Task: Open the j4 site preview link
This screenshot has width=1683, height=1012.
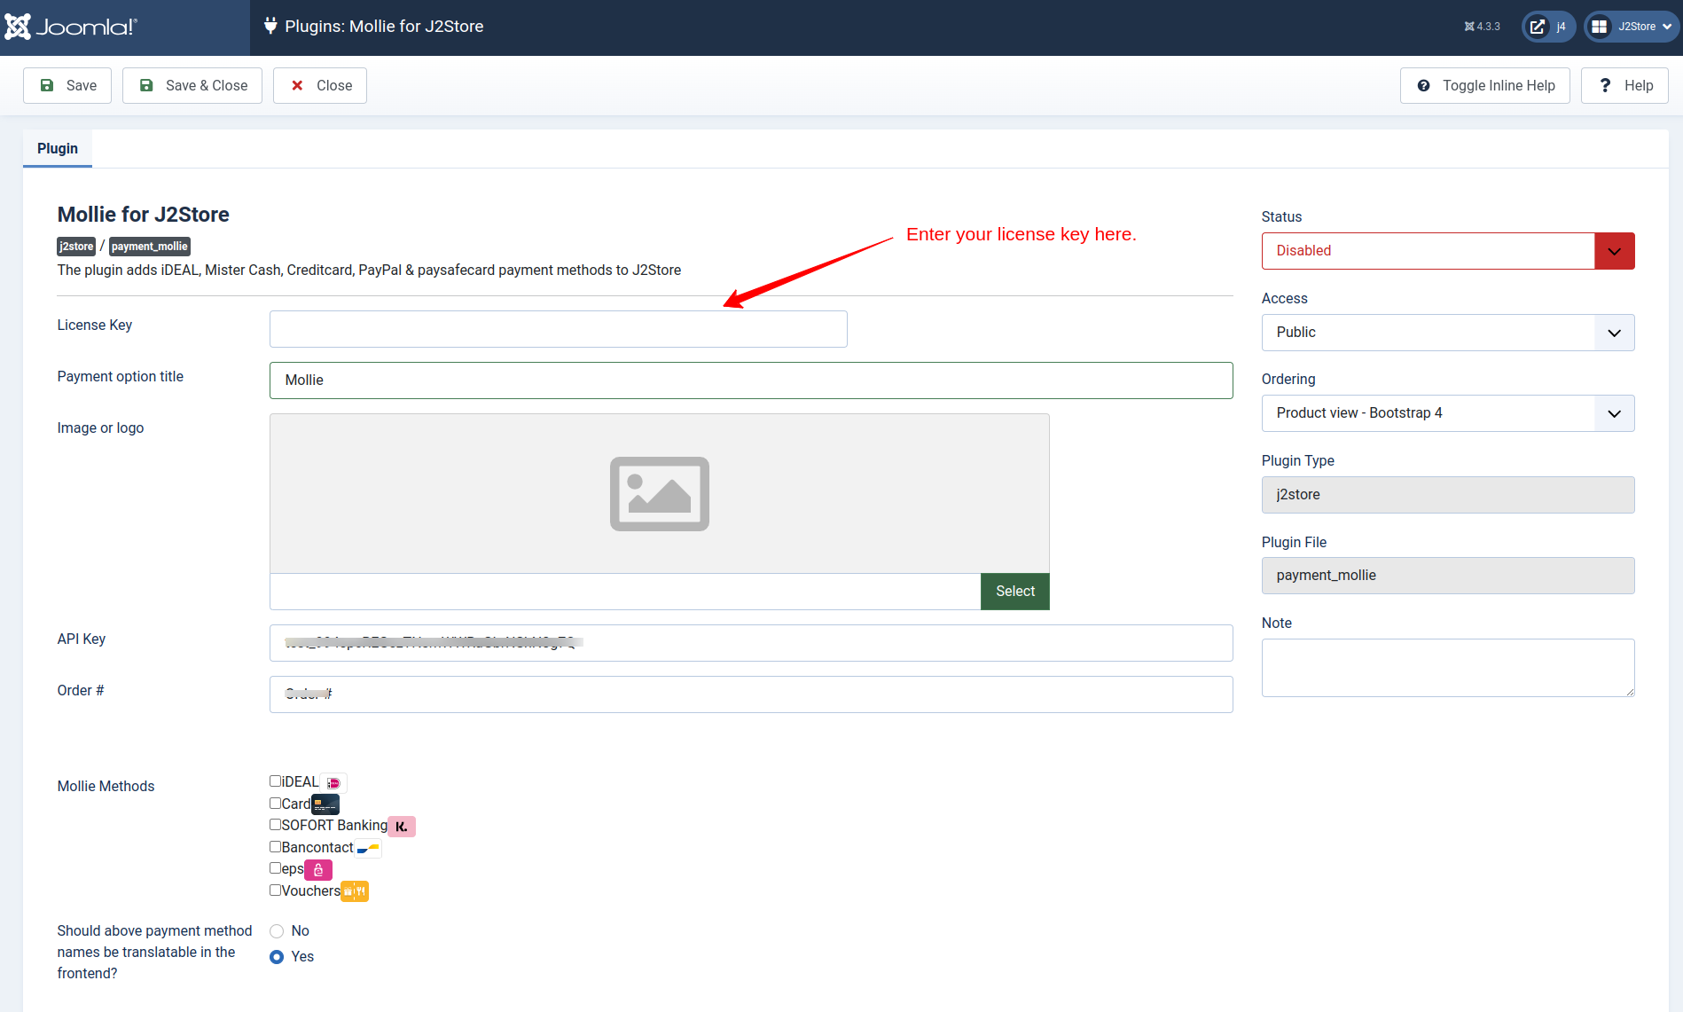Action: (1548, 27)
